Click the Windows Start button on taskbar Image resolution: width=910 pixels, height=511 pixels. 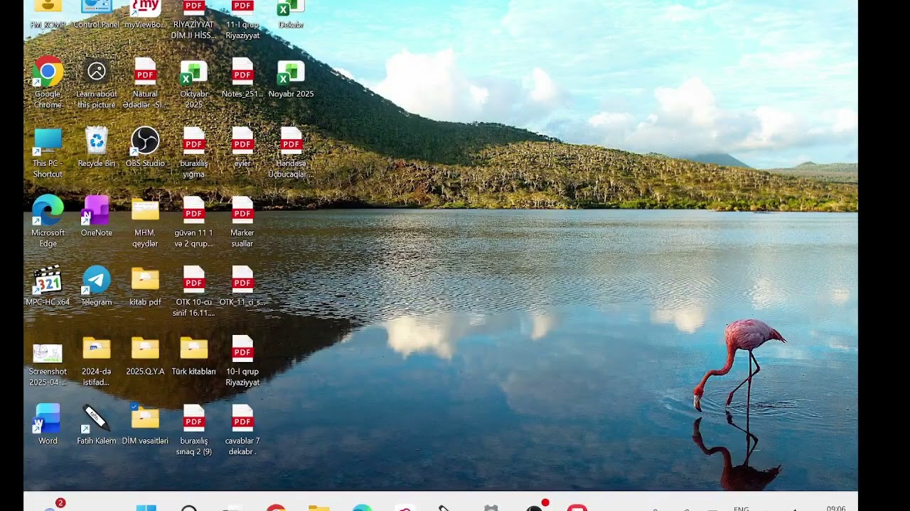coord(146,507)
